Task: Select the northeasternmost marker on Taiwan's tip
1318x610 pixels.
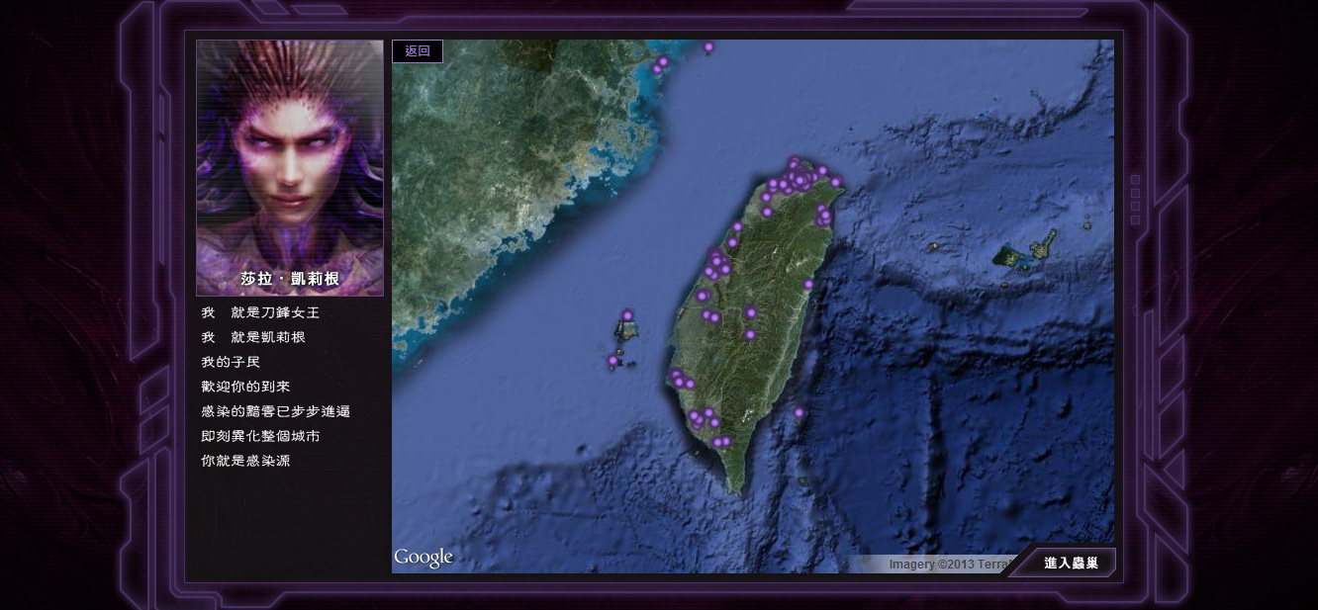Action: coord(835,182)
